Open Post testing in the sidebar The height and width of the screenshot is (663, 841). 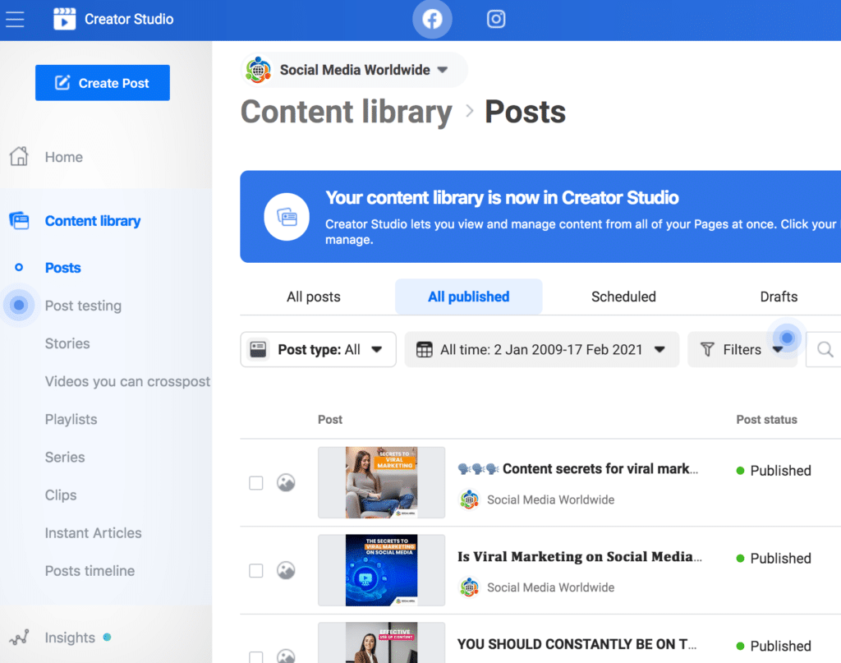tap(83, 306)
